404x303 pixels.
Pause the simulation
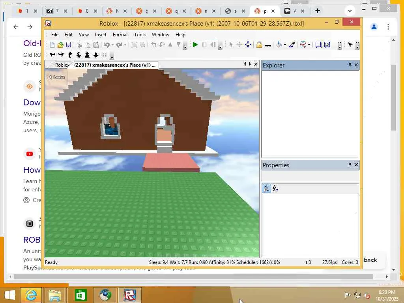204,45
